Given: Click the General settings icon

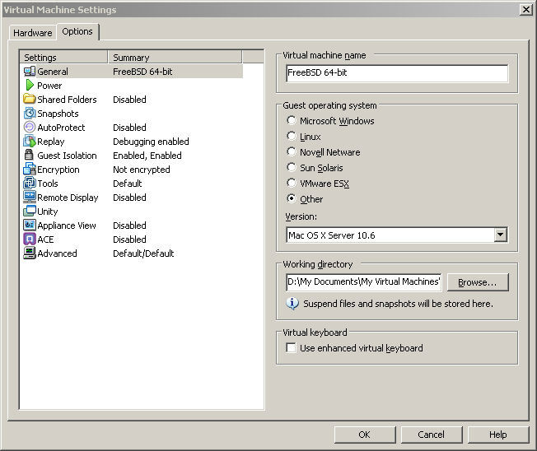Looking at the screenshot, I should pyautogui.click(x=30, y=71).
